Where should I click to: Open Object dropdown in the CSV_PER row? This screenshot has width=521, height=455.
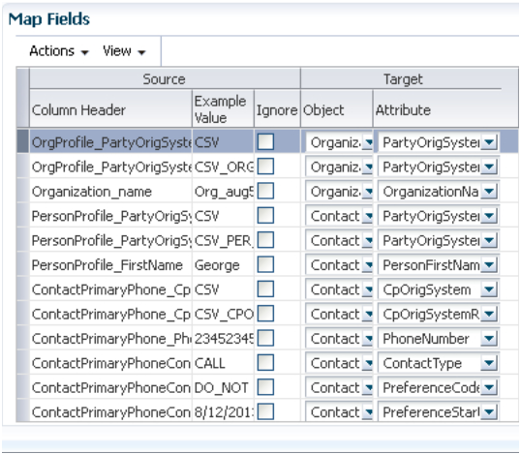pyautogui.click(x=367, y=240)
